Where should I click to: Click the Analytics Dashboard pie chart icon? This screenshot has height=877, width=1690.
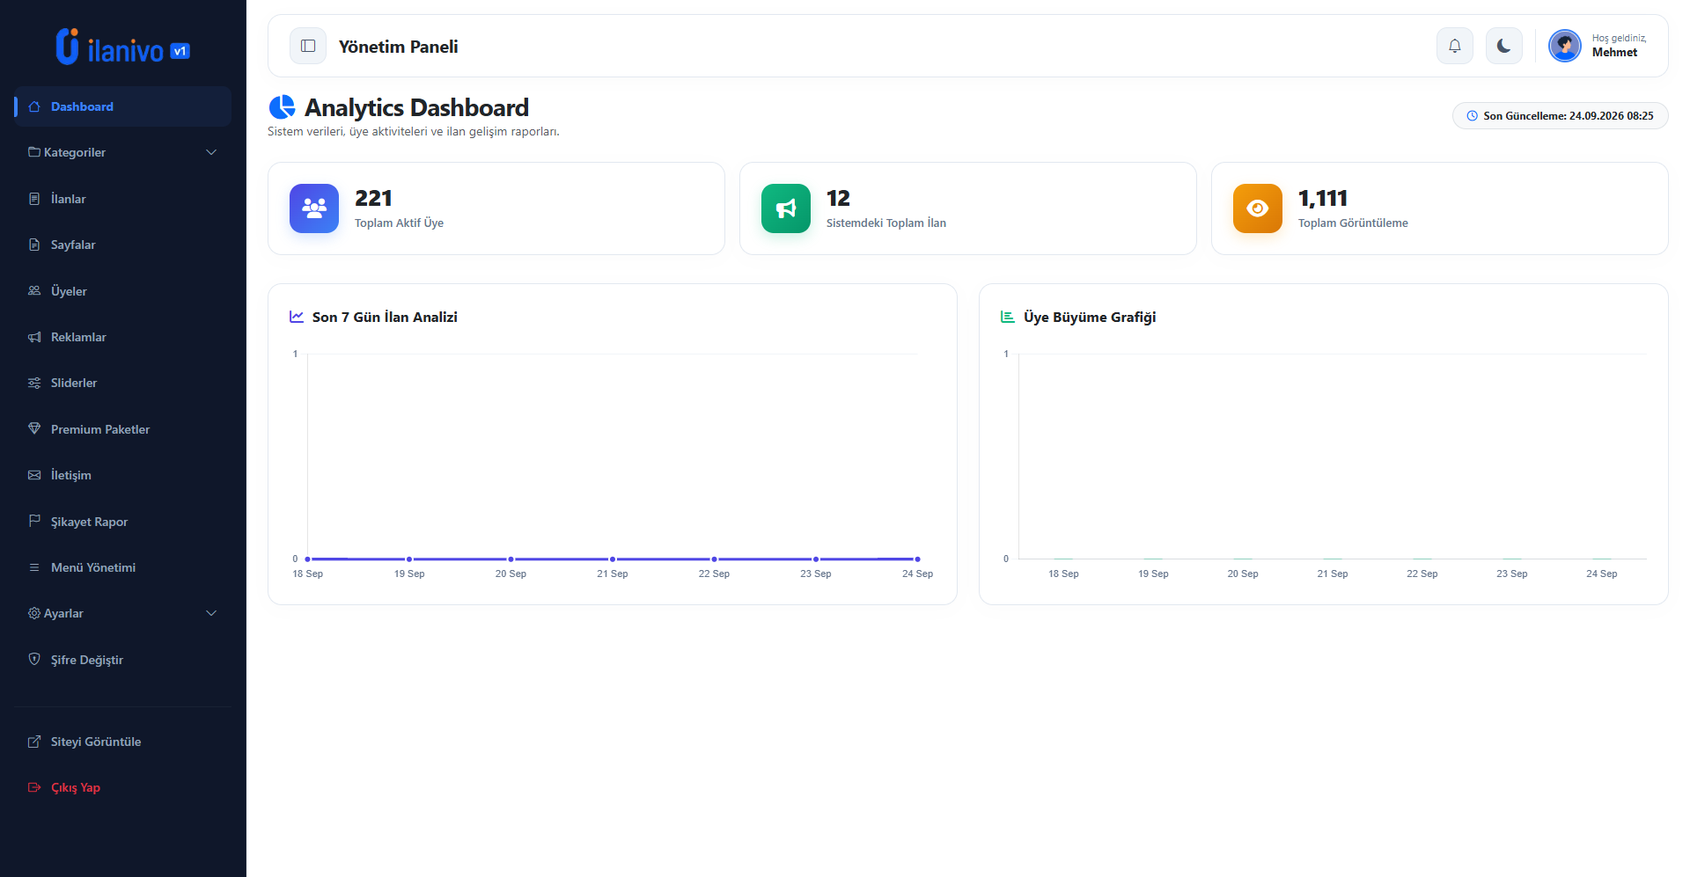pos(282,107)
